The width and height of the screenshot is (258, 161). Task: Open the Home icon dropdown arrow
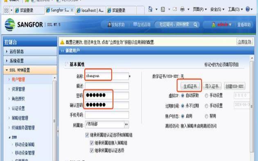click(156, 9)
